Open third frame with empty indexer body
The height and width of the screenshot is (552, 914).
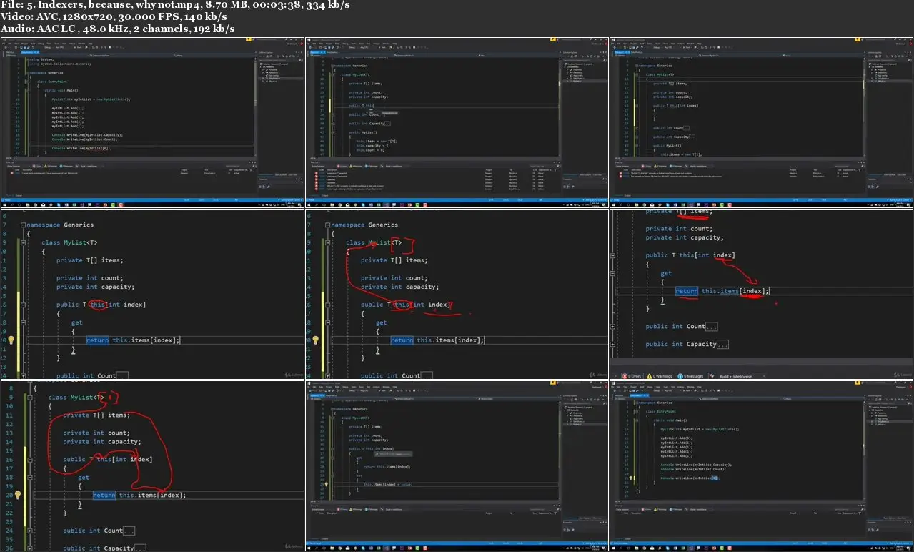coord(761,122)
